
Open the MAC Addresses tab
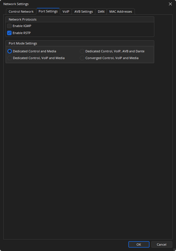tap(121, 12)
